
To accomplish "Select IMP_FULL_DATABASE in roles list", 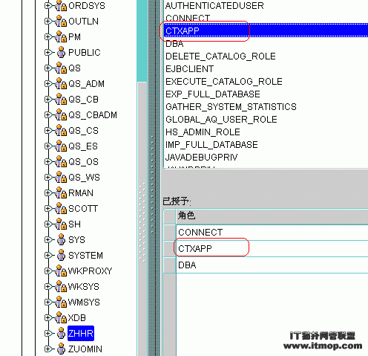I will pos(211,145).
